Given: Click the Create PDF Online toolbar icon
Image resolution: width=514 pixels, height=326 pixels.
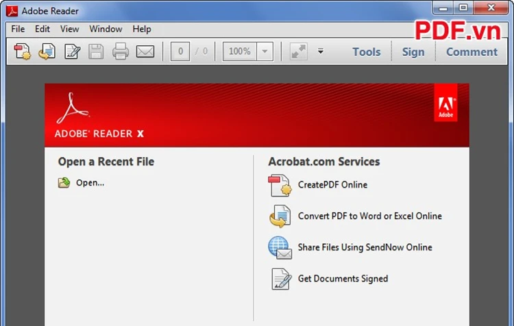Looking at the screenshot, I should click(x=23, y=52).
